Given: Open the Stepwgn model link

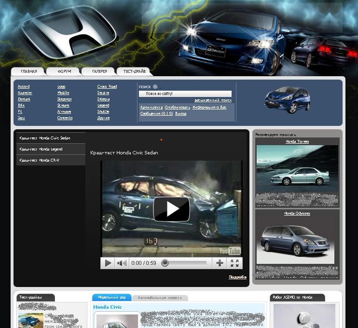Looking at the screenshot, I should tap(64, 99).
